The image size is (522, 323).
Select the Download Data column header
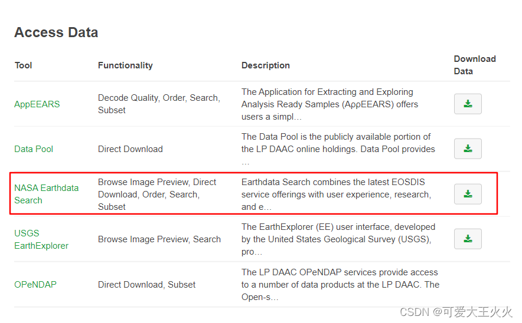(x=474, y=65)
